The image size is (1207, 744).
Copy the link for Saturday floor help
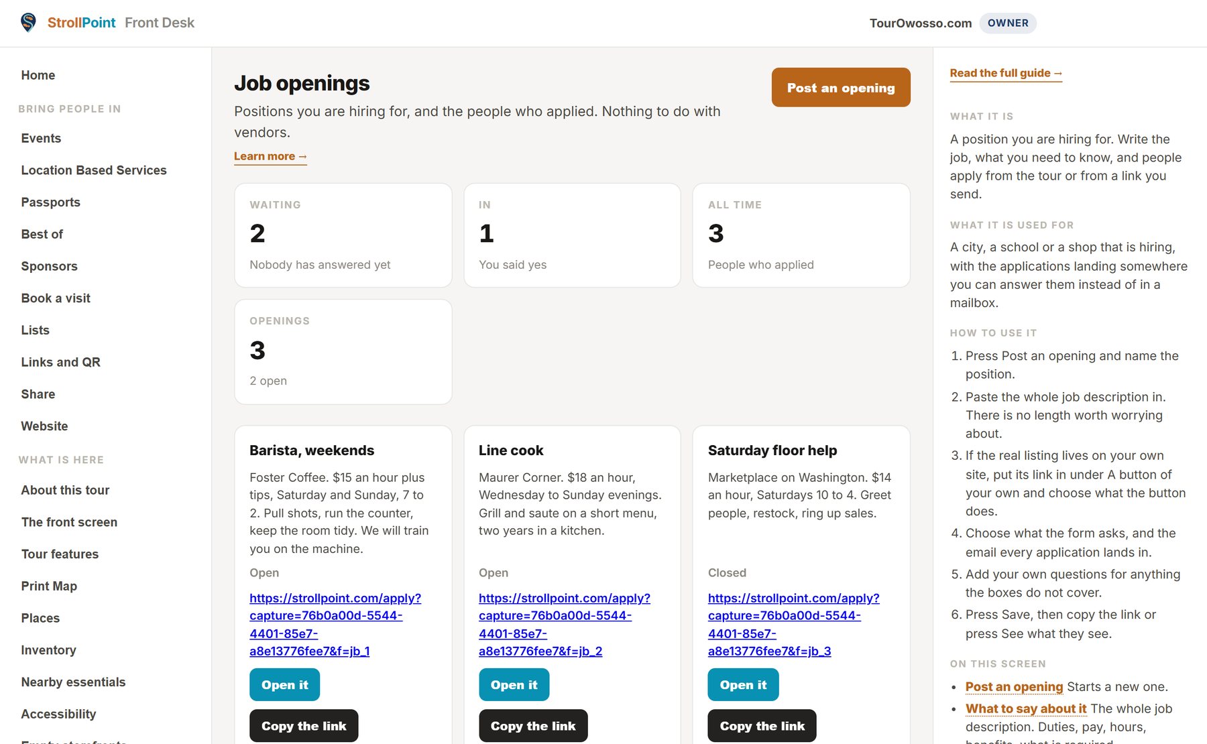(762, 726)
